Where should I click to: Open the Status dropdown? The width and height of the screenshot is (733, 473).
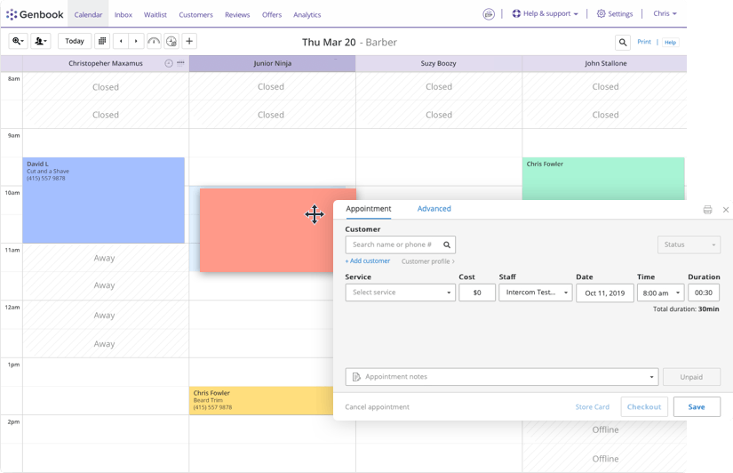689,245
